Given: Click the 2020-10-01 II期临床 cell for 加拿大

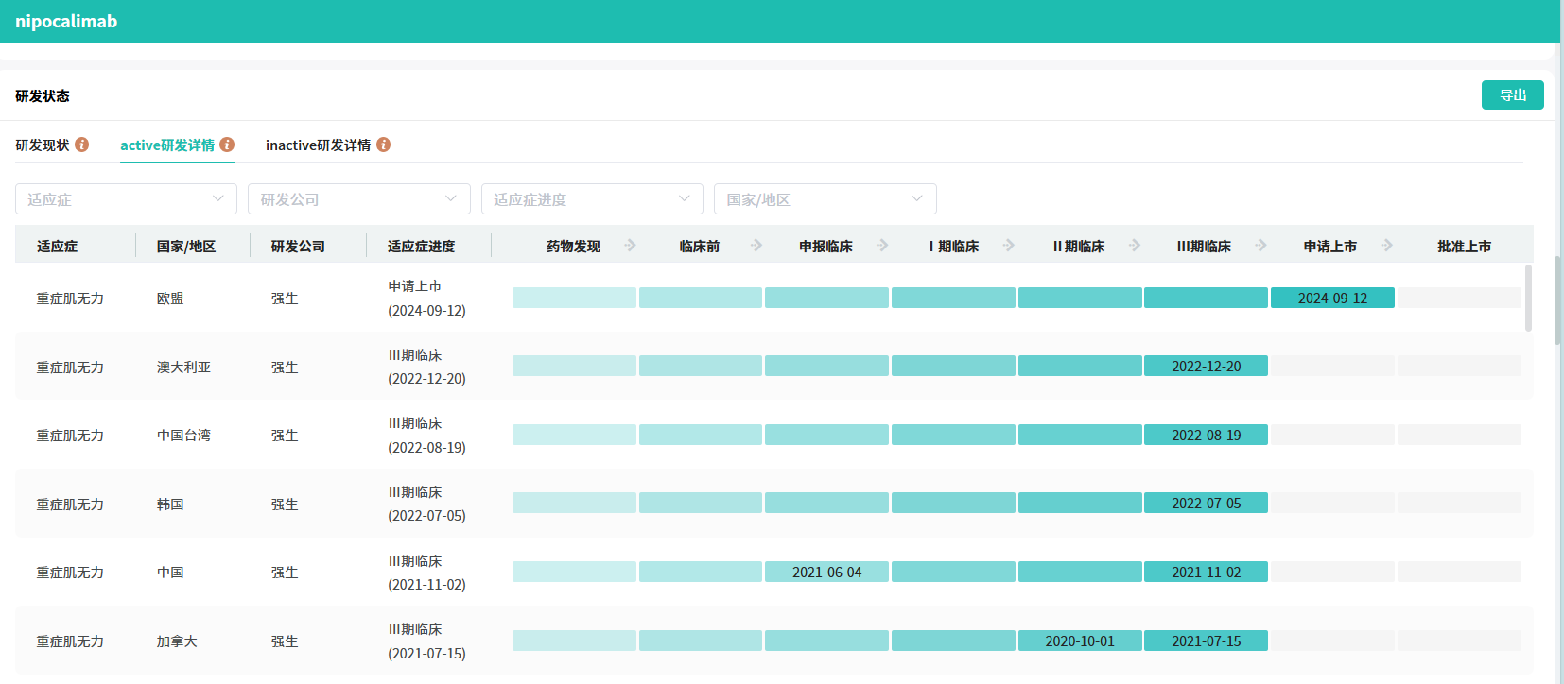Looking at the screenshot, I should click(1080, 641).
